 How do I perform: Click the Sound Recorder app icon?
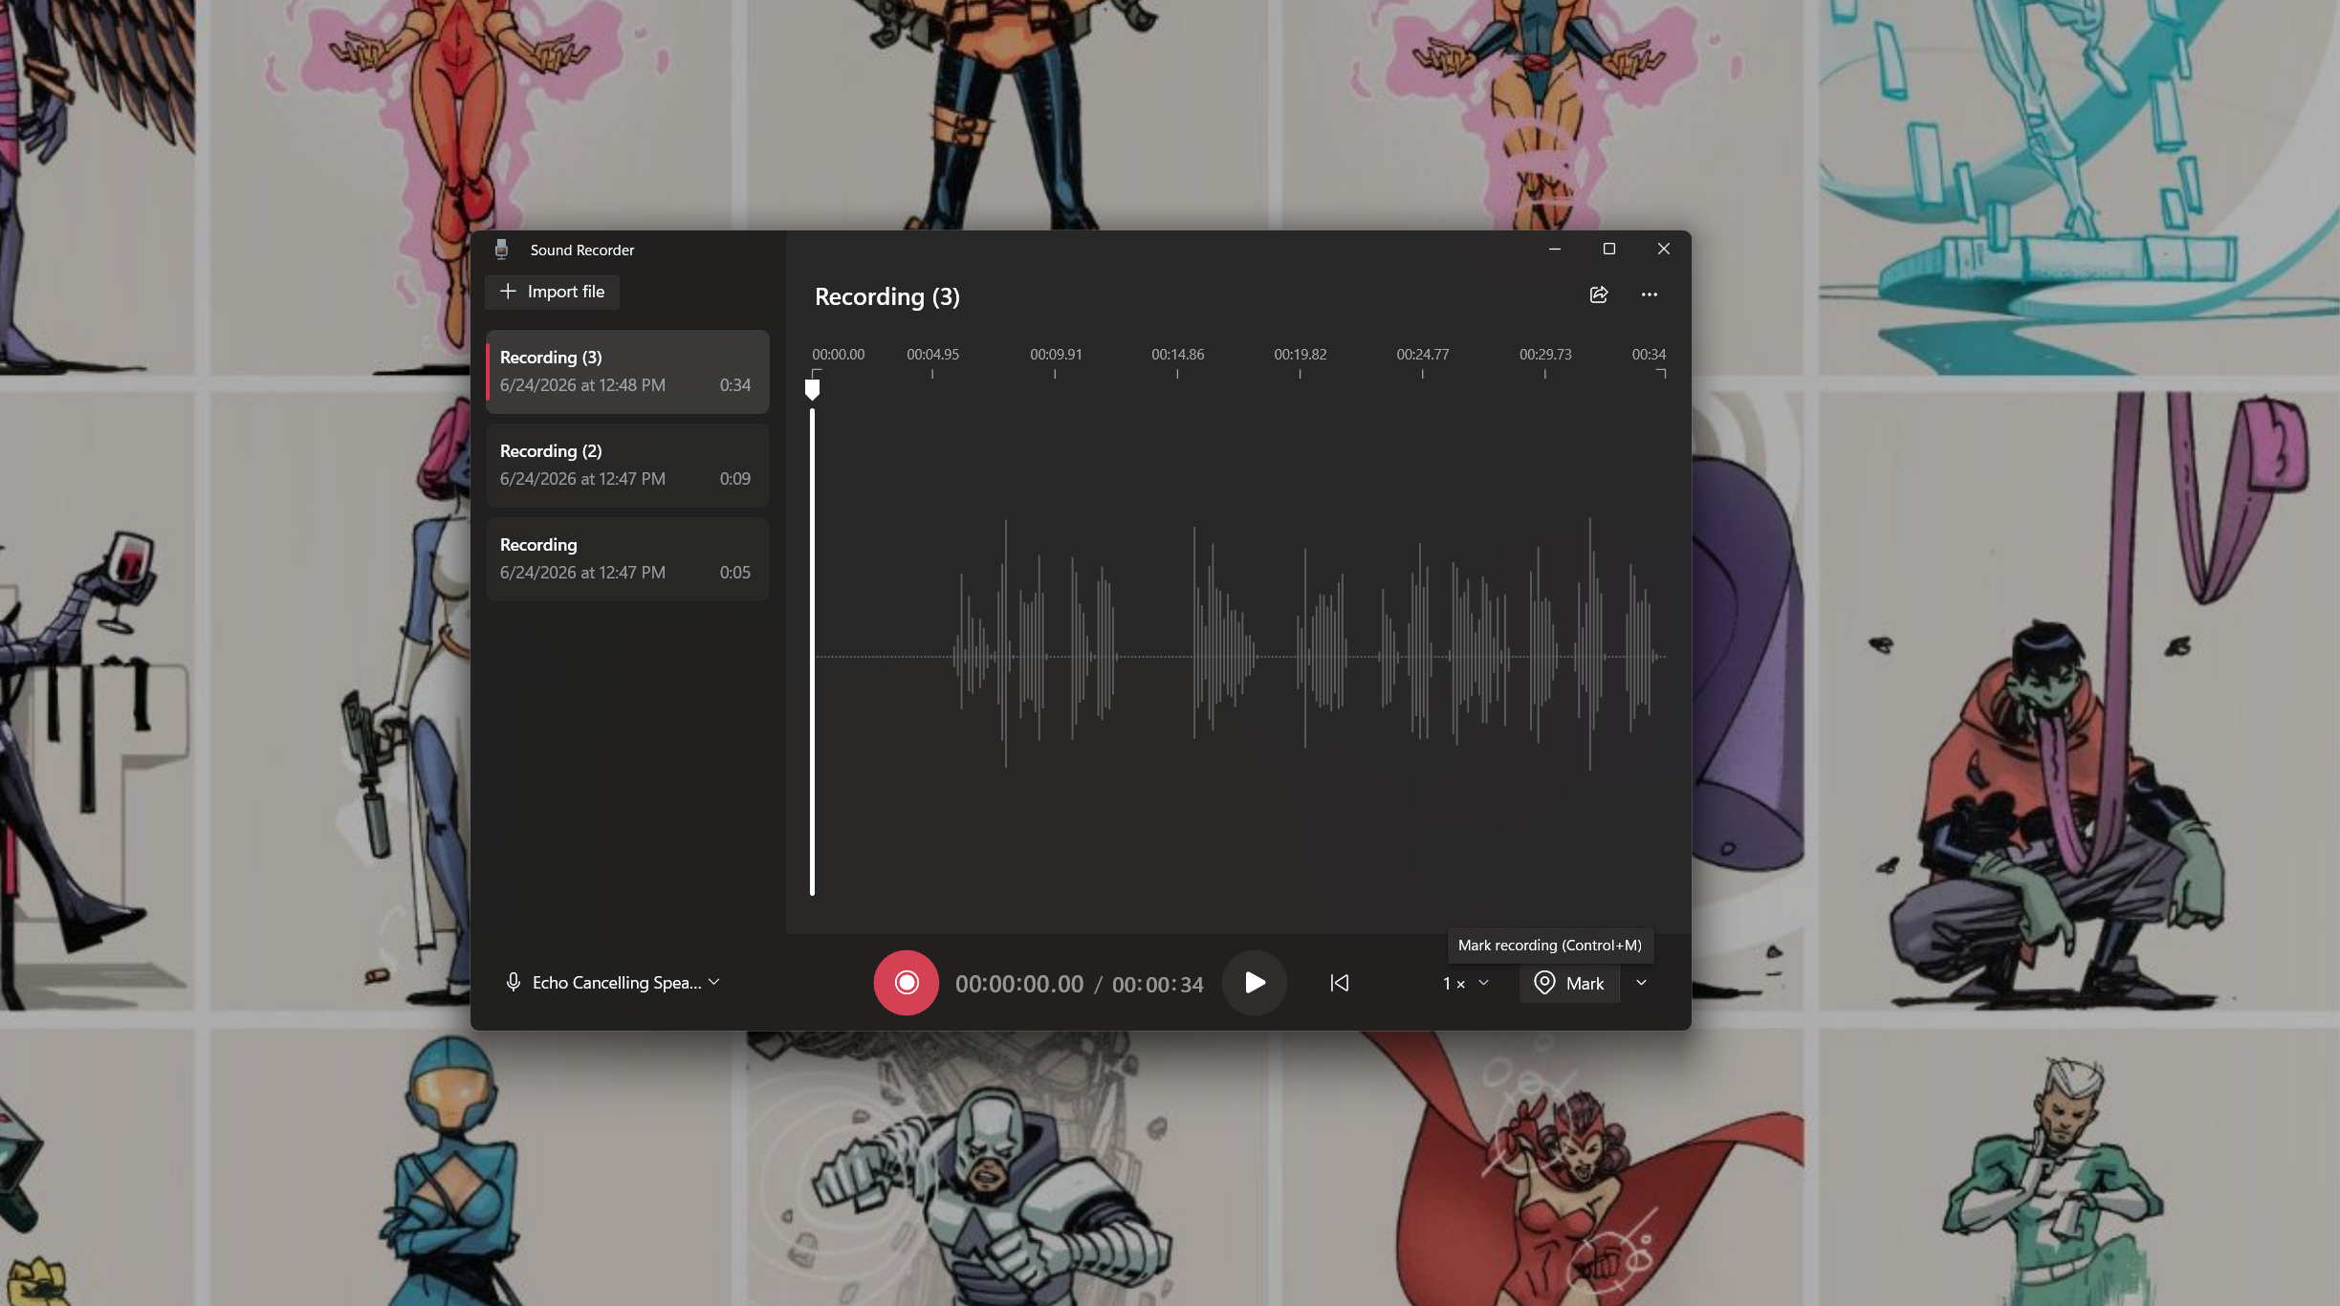point(501,250)
